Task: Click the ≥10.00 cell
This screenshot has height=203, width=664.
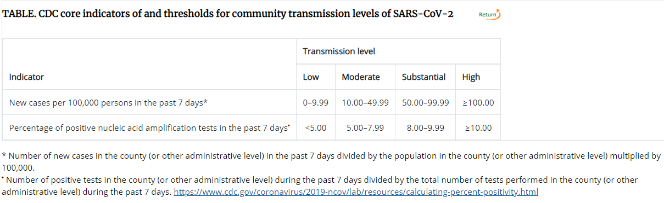Action: tap(478, 127)
